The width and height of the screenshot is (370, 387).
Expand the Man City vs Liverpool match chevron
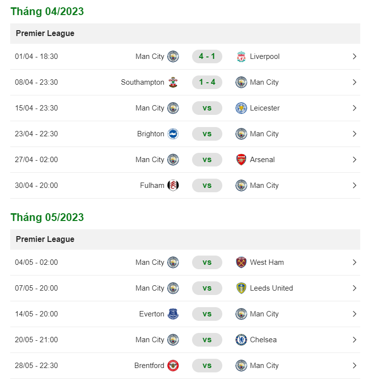click(354, 56)
